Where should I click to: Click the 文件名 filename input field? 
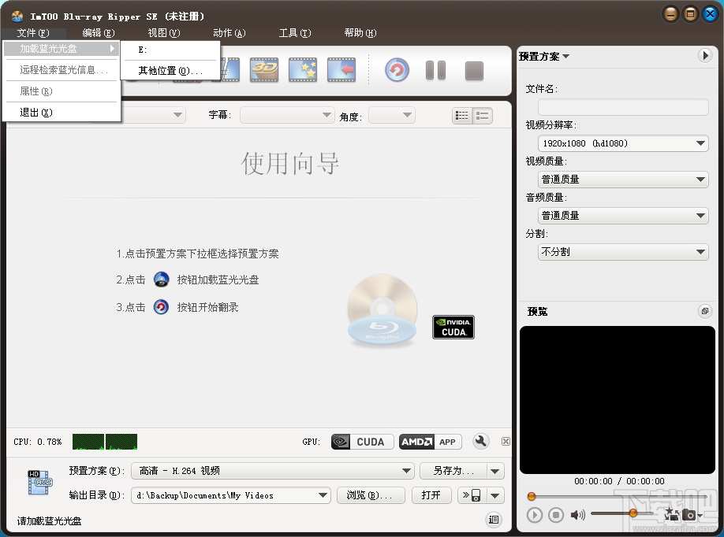click(x=623, y=107)
